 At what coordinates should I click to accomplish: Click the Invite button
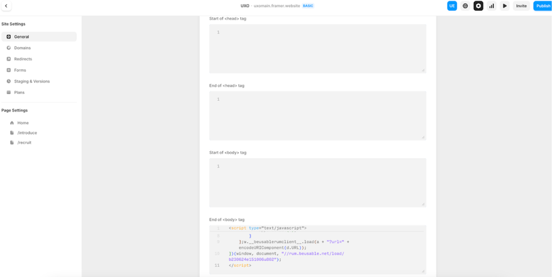pos(521,6)
